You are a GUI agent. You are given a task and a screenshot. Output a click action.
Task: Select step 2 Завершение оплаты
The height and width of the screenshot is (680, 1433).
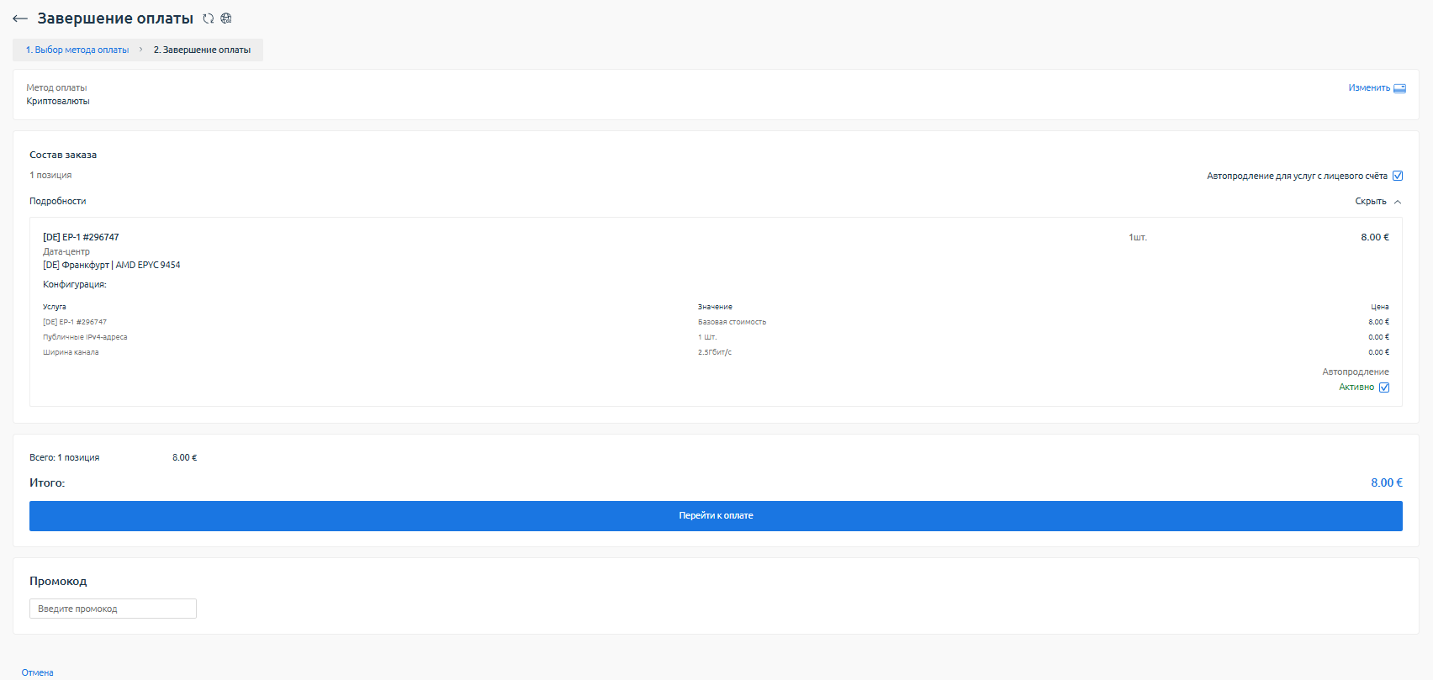202,50
